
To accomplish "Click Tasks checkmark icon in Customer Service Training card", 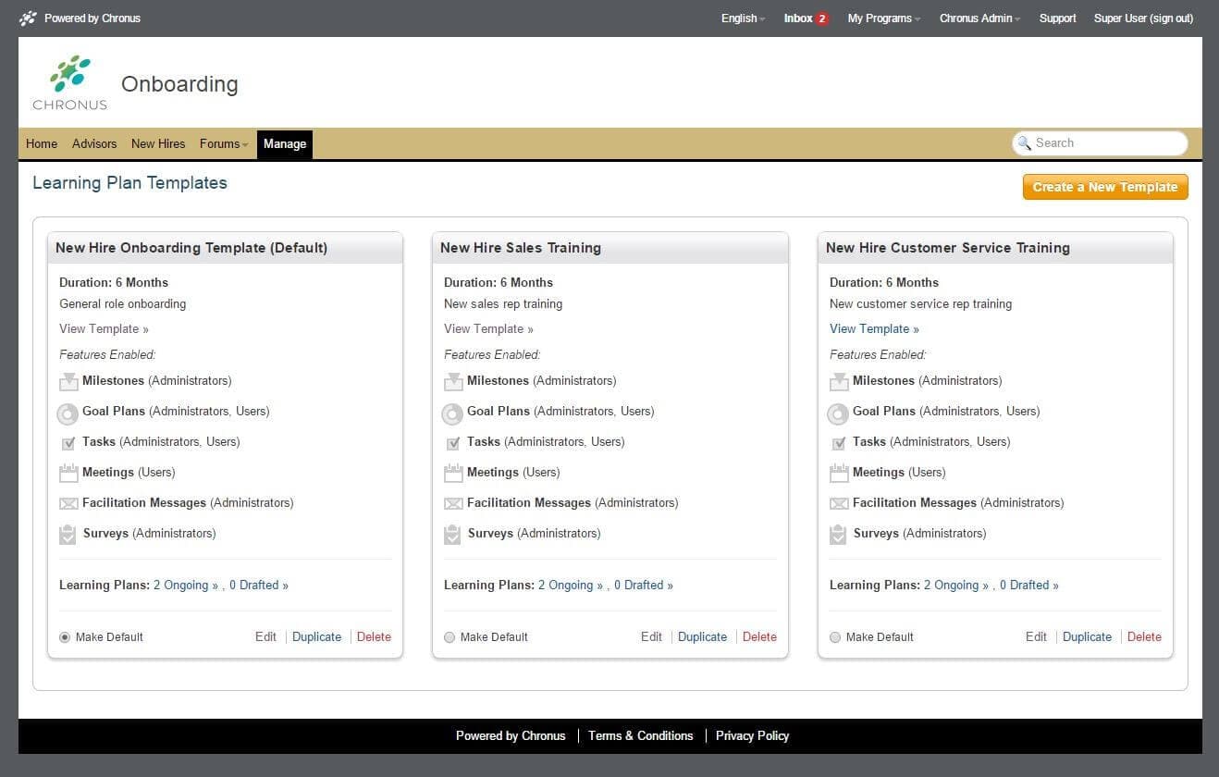I will pos(839,443).
